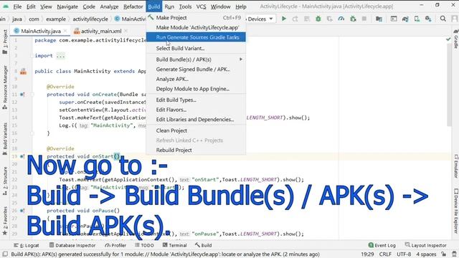Open the Profile app gauge icon
The width and height of the screenshot is (459, 258).
point(341,19)
